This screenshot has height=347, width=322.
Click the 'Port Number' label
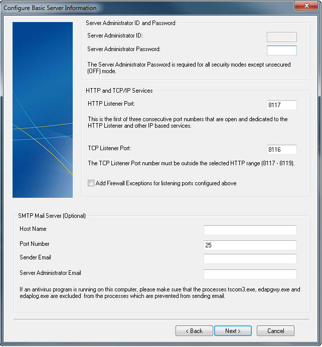coord(34,244)
